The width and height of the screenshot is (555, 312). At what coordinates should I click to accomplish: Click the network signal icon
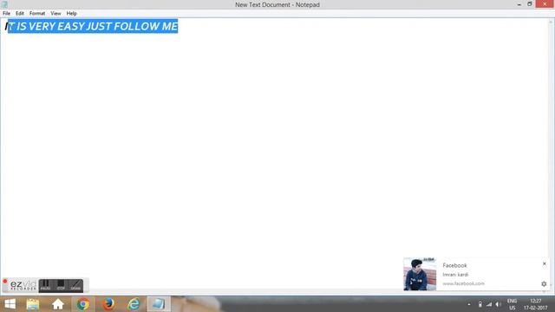tap(489, 304)
